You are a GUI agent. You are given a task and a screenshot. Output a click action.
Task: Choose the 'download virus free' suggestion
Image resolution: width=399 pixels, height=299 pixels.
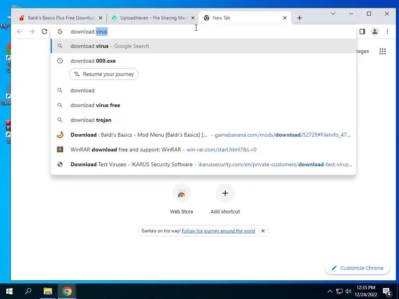pyautogui.click(x=203, y=105)
